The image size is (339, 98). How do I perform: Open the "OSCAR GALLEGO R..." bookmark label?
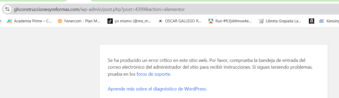[x=183, y=21]
